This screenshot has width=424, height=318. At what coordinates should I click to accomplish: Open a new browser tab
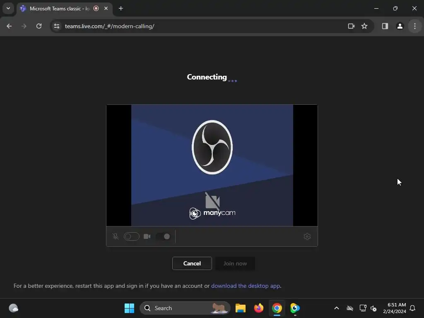point(121,8)
